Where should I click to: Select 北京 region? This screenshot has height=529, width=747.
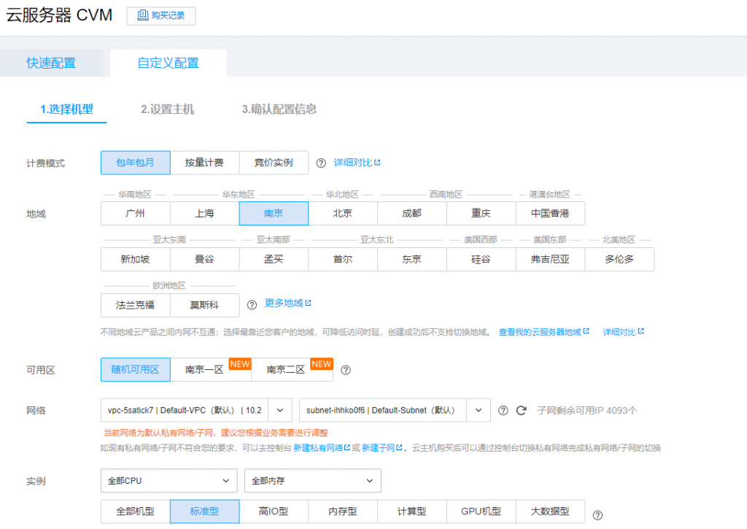click(343, 214)
